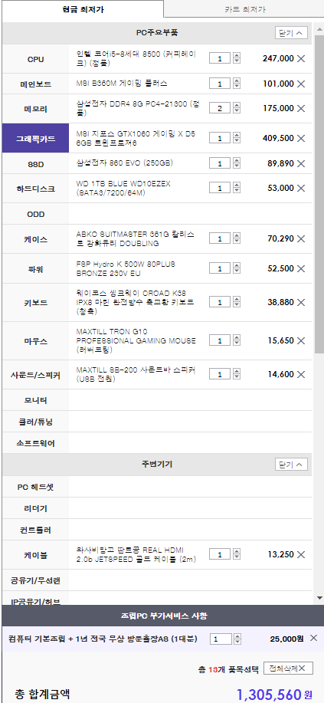This screenshot has height=703, width=324.
Task: Remove the 그래픽카드 item with X
Action: tap(301, 138)
